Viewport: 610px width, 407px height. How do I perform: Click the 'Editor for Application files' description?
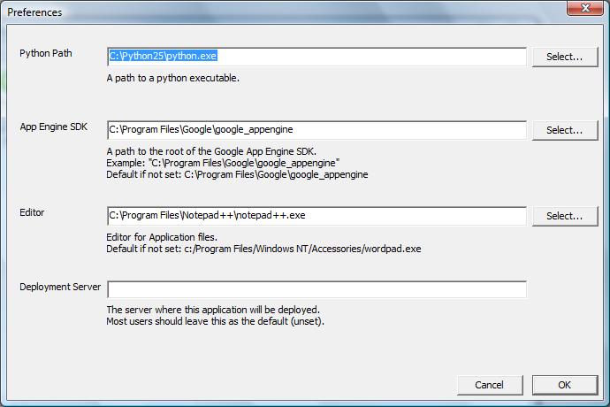162,237
